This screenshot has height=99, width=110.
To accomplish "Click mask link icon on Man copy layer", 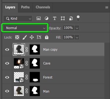I will tap(27, 49).
